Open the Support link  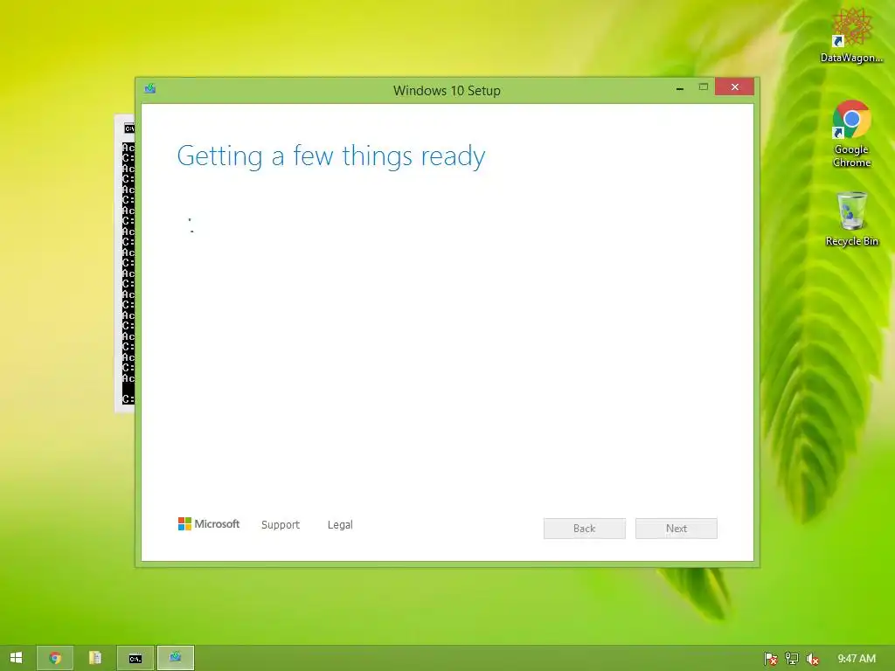click(x=281, y=524)
